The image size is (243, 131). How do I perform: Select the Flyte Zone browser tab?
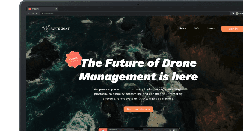point(43,9)
